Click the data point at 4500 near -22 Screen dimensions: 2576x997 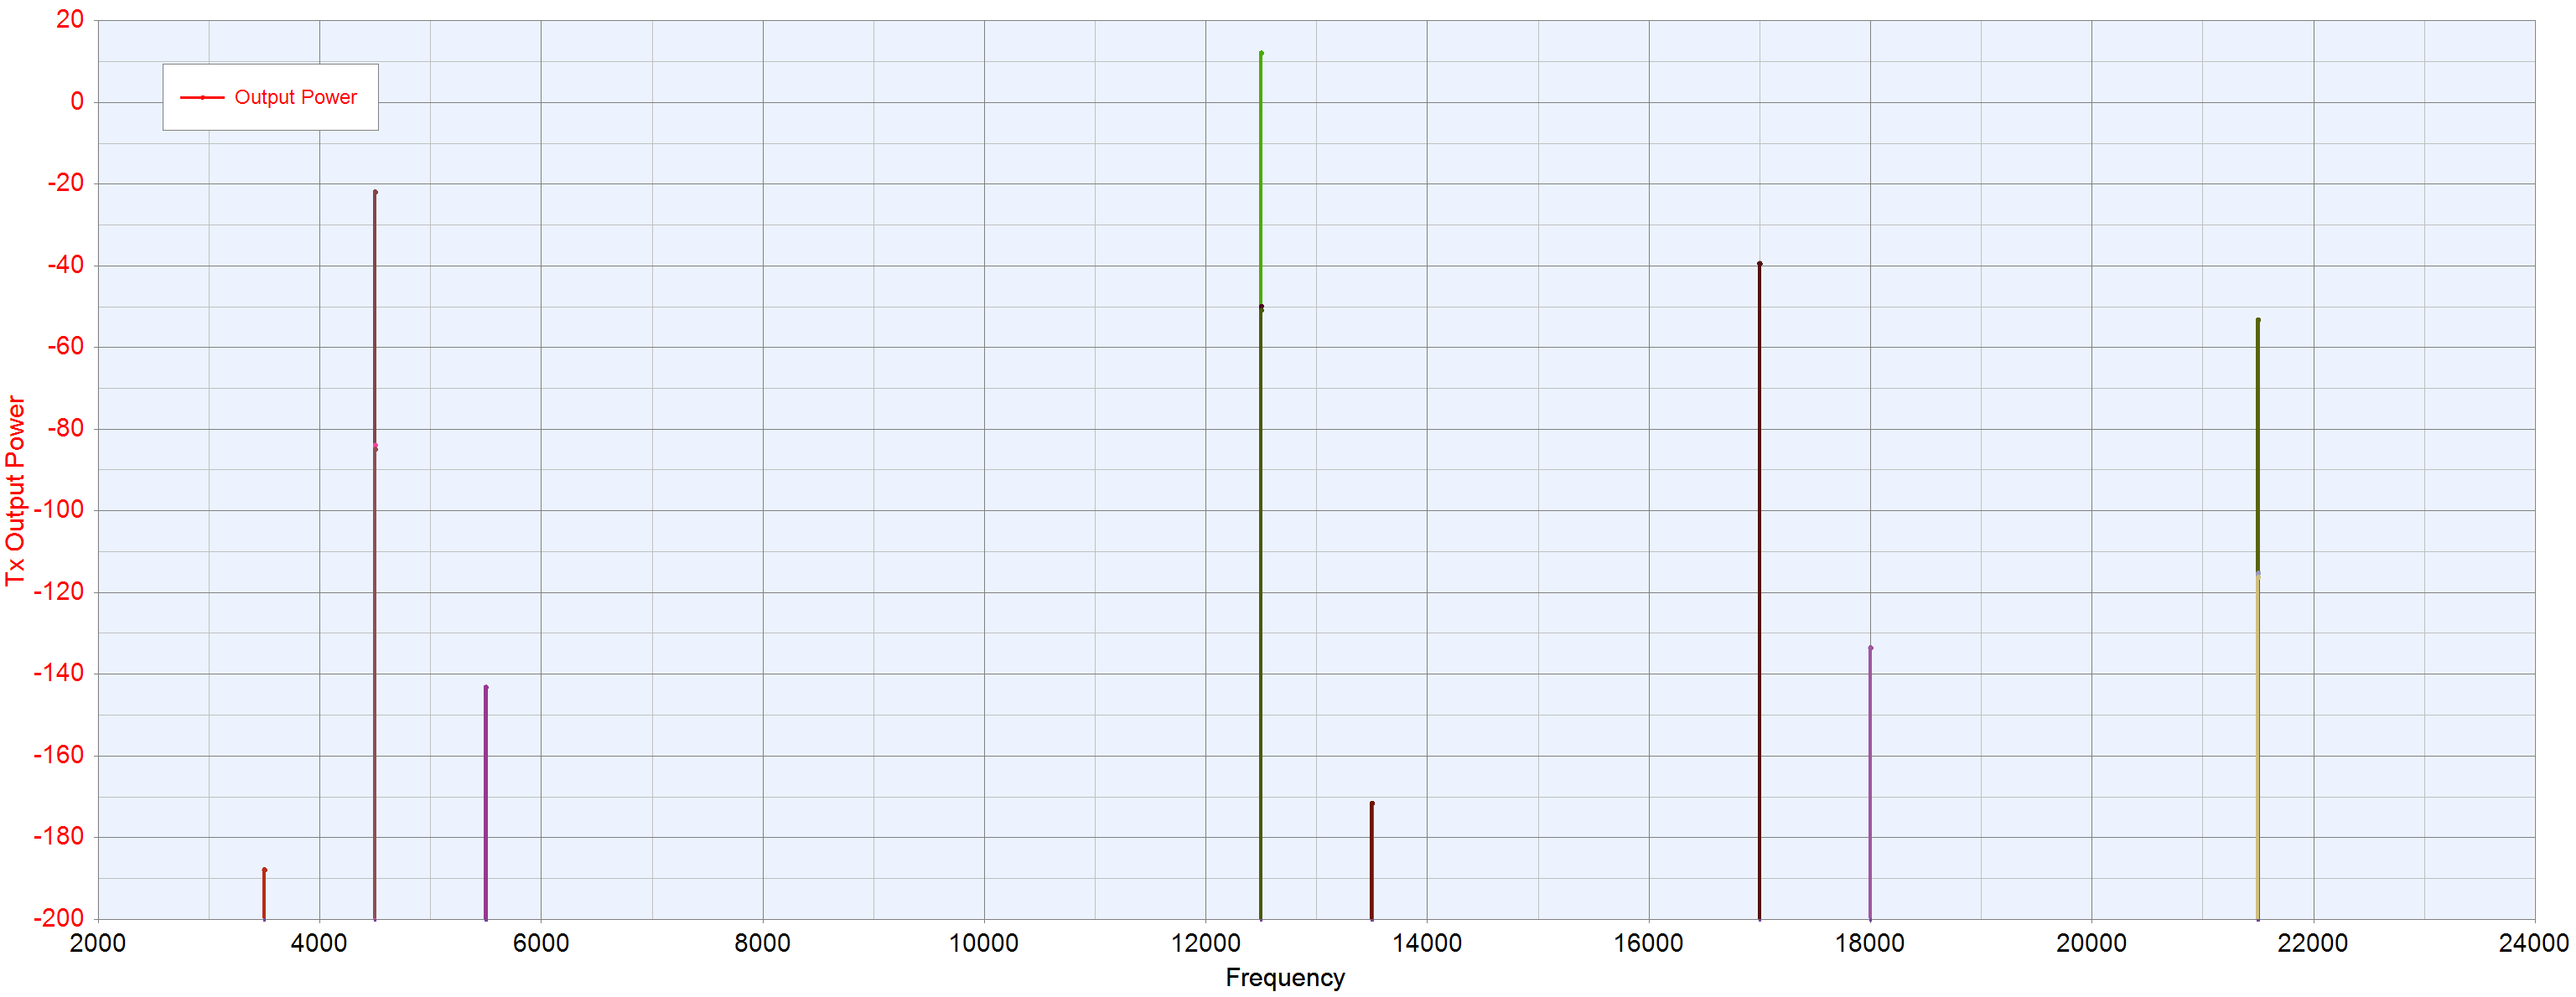coord(375,192)
